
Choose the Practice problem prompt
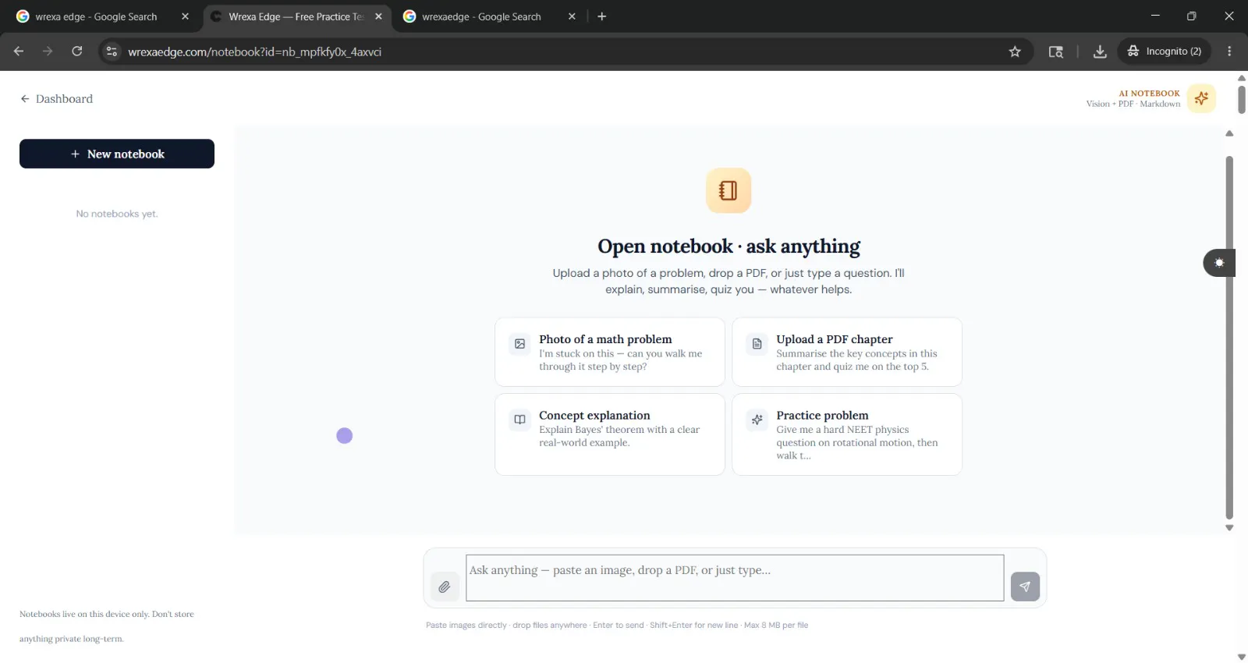click(x=847, y=434)
